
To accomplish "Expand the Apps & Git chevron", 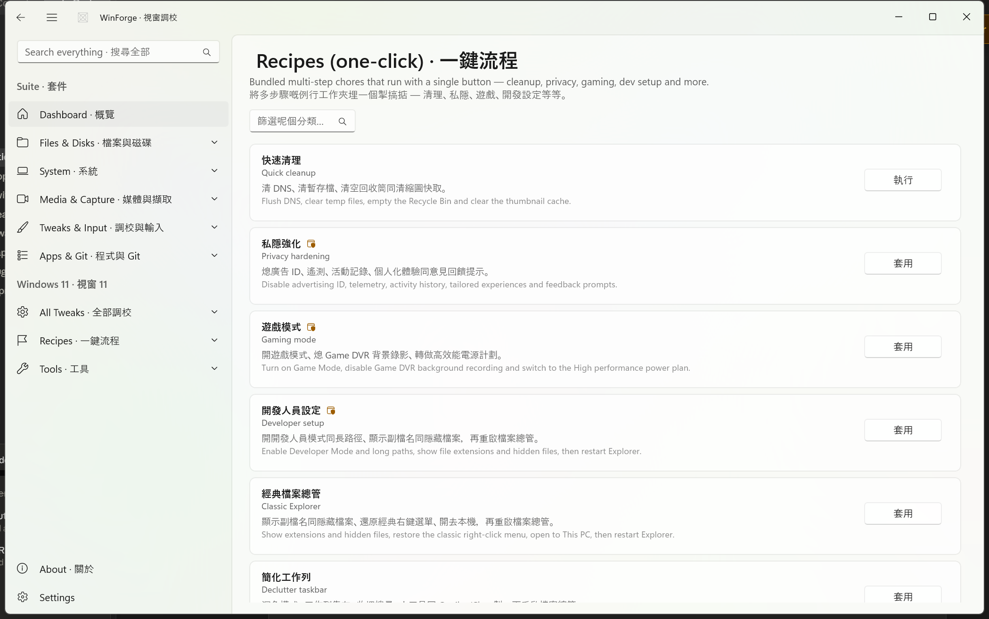I will click(x=214, y=255).
